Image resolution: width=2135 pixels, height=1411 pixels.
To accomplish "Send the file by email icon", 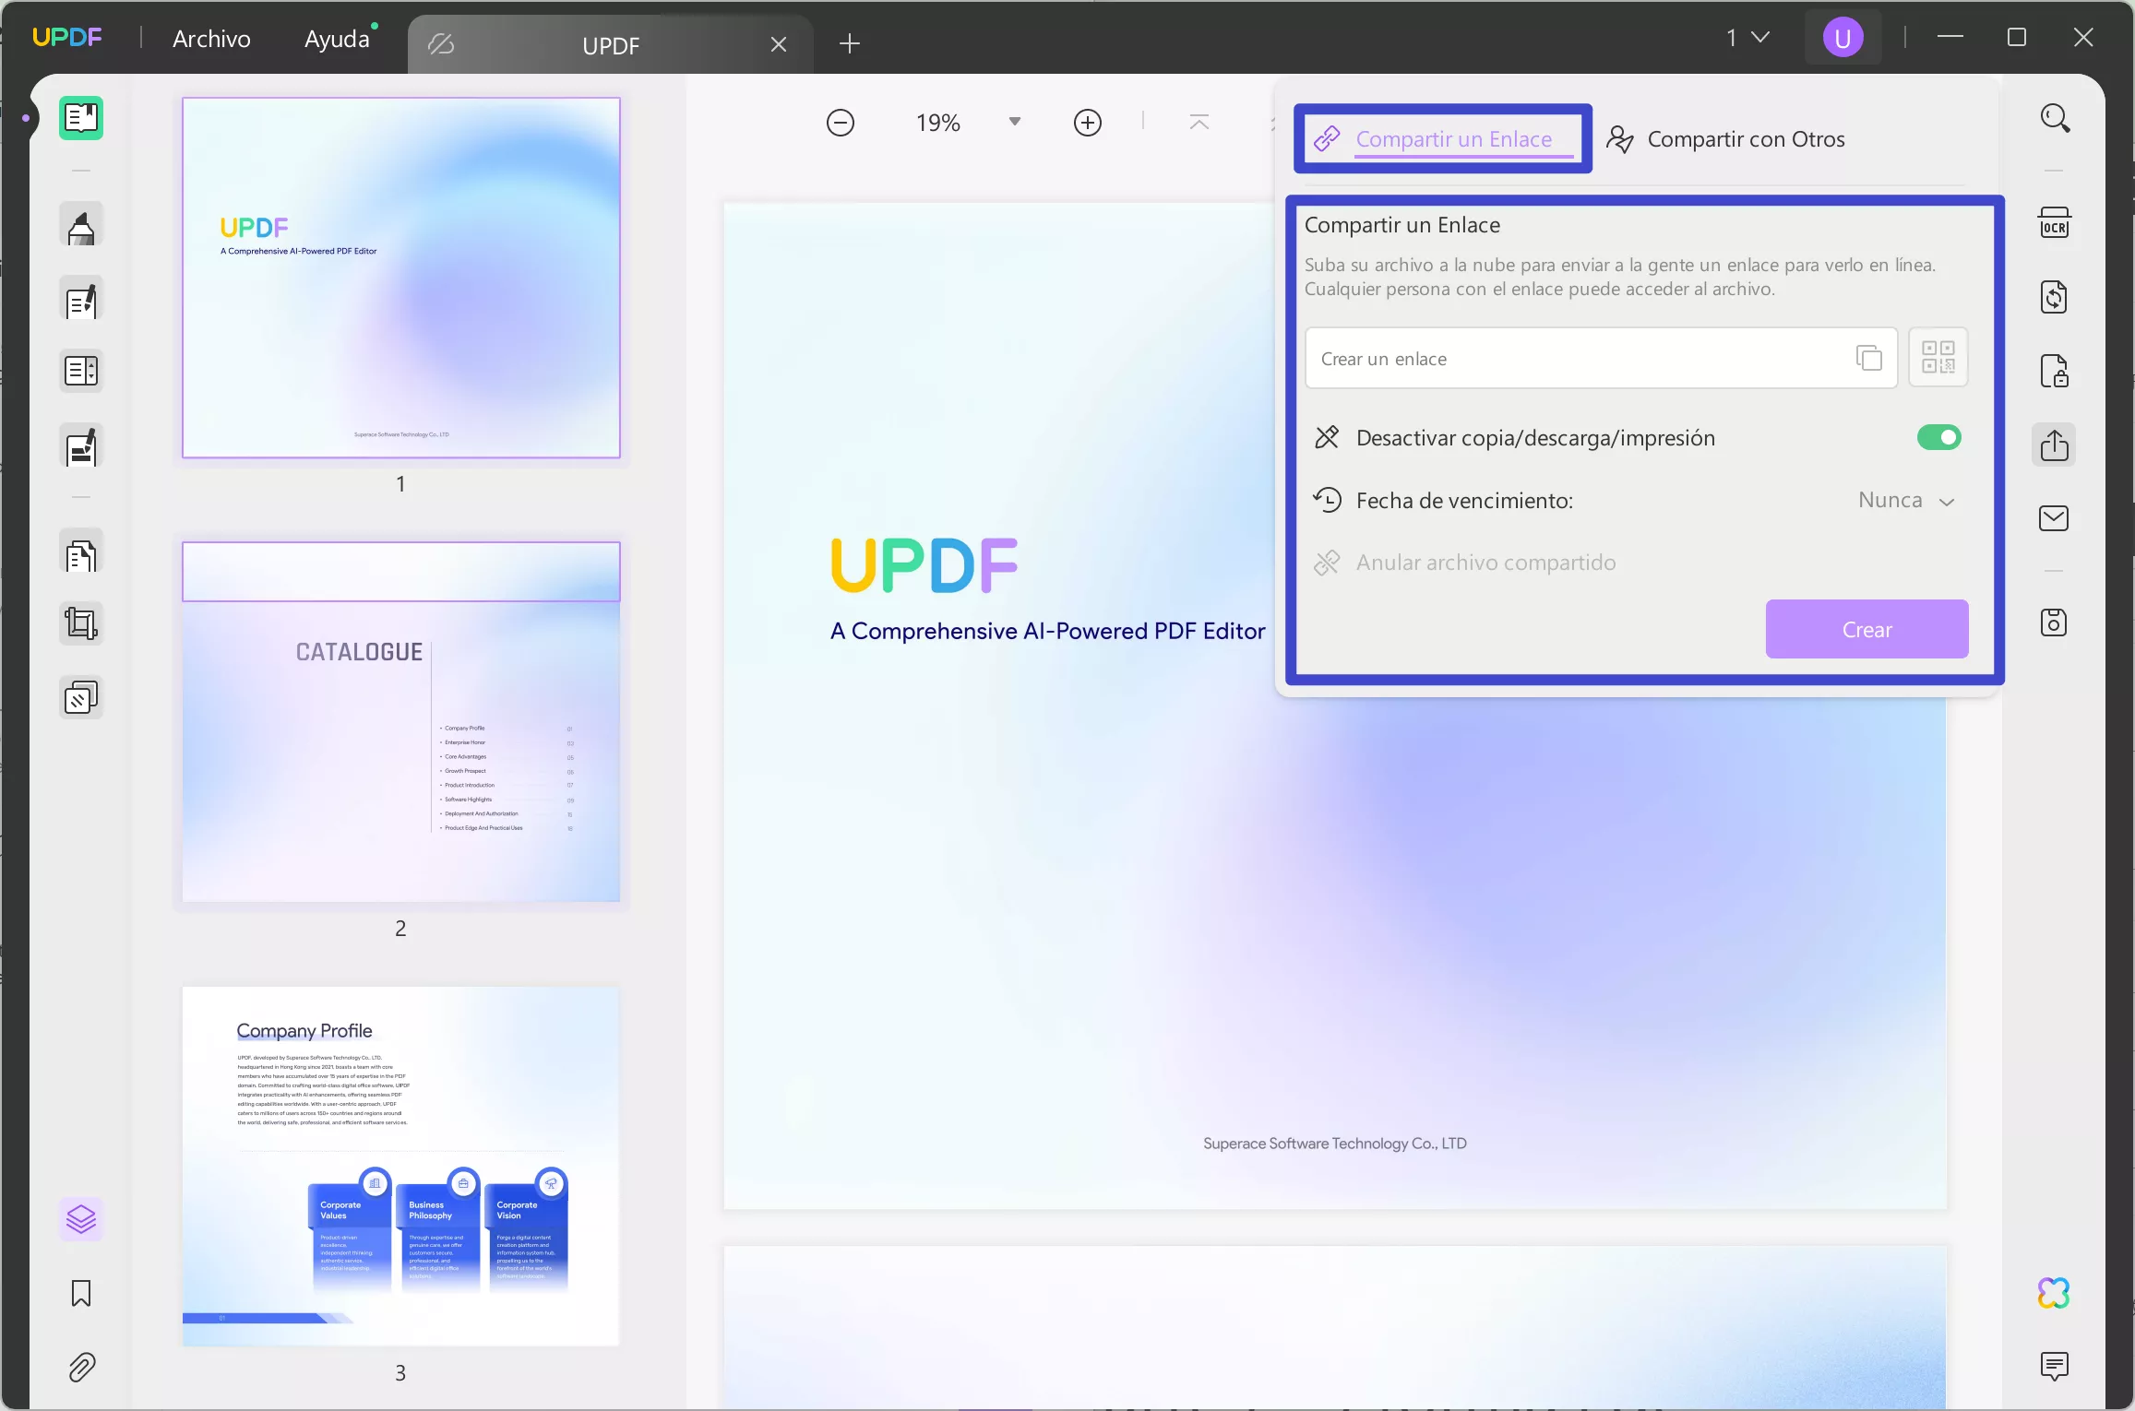I will [2055, 518].
